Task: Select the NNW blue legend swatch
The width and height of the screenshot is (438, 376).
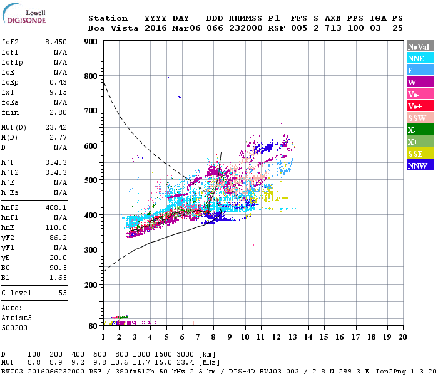Action: click(x=420, y=165)
